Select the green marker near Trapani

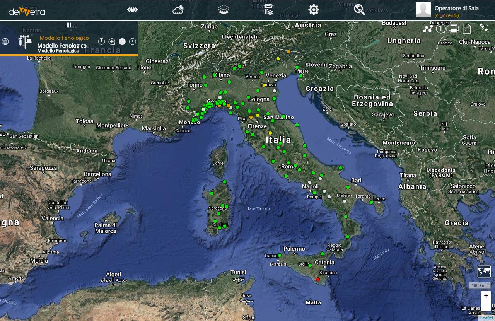[x=280, y=255]
